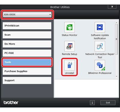Choose the Do More category
This screenshot has width=120, height=112.
click(27, 44)
